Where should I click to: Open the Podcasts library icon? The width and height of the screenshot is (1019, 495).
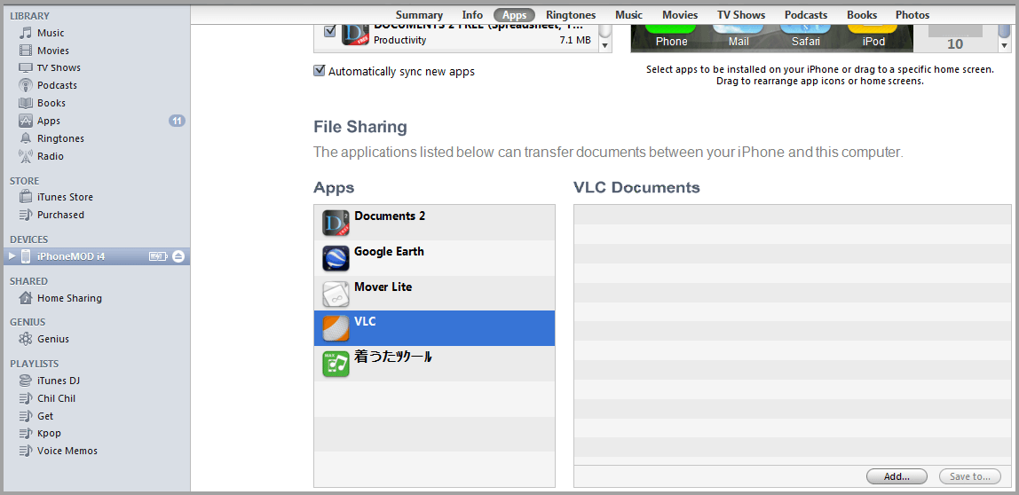26,85
